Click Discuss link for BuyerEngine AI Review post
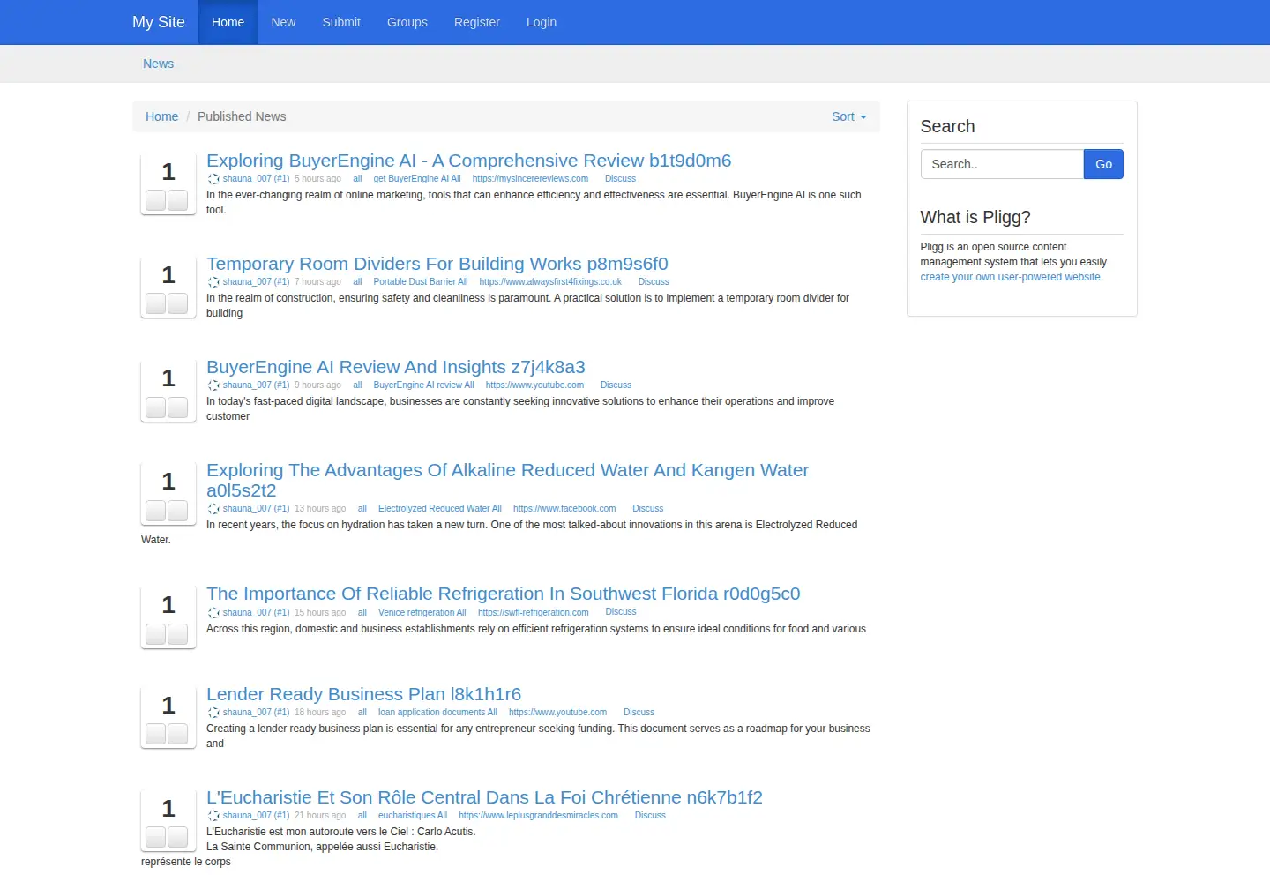Image resolution: width=1270 pixels, height=882 pixels. pos(616,385)
